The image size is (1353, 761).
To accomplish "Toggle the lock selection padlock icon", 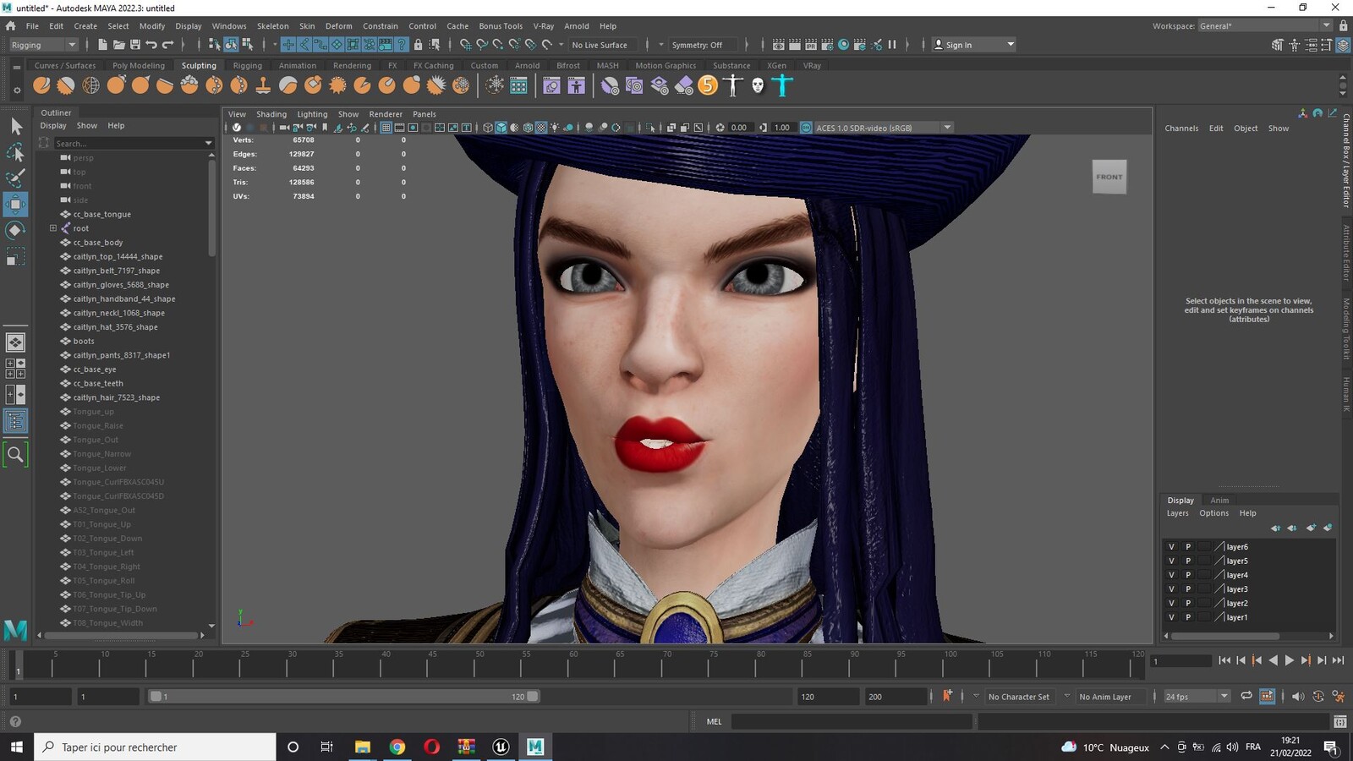I will (x=418, y=45).
